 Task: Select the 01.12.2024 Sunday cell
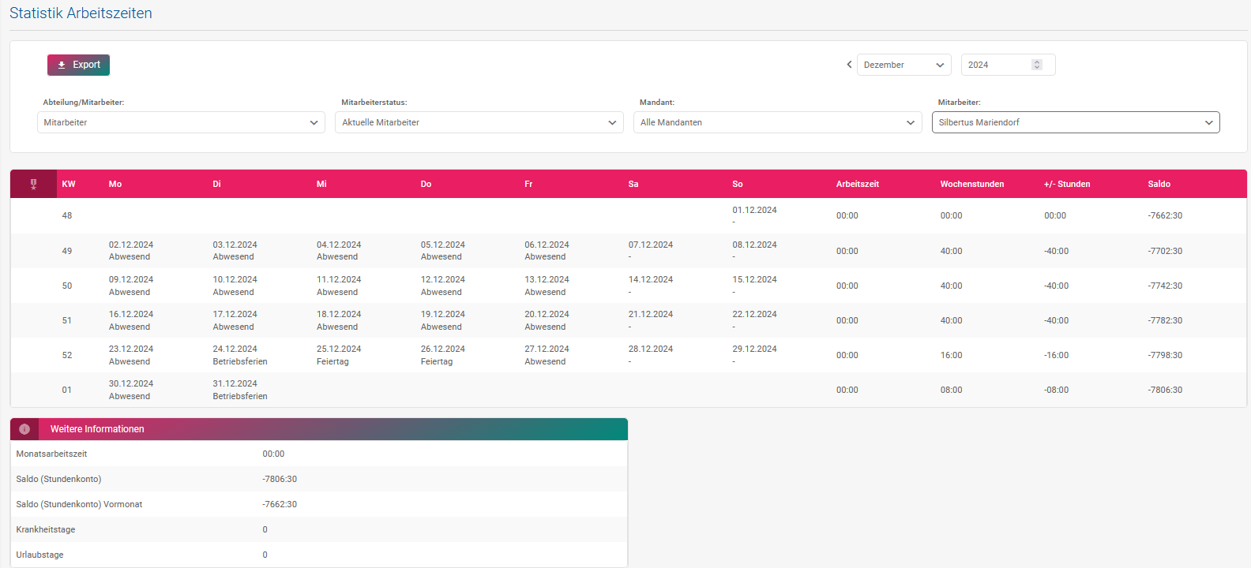[x=754, y=215]
